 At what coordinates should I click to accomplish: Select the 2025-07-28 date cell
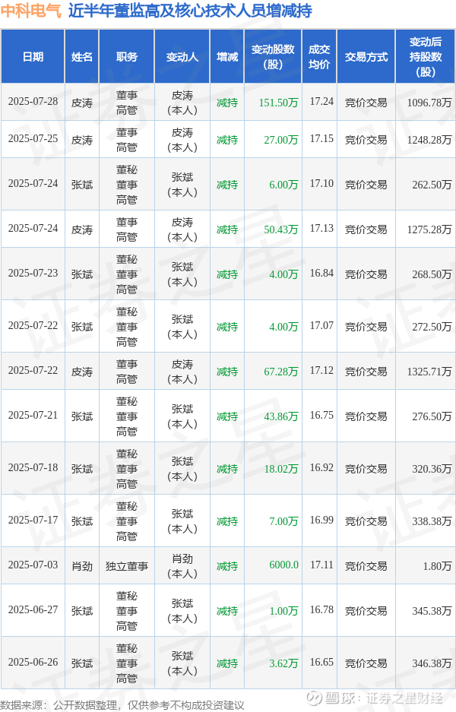point(33,102)
